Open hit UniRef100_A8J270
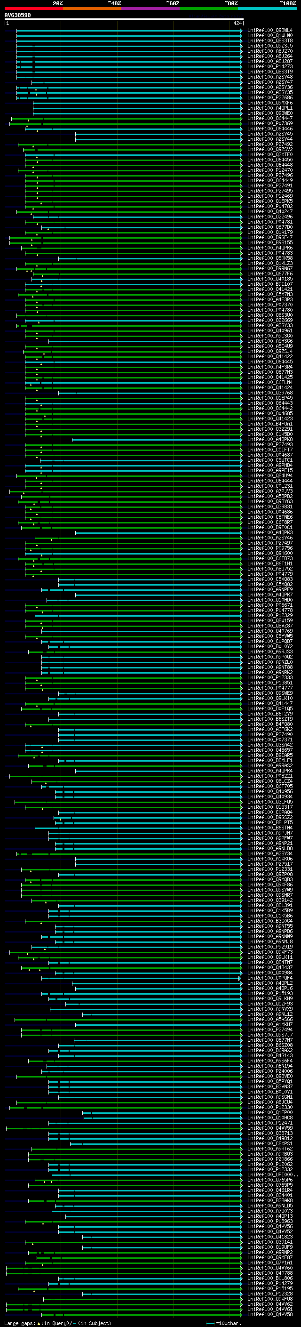Screen dimensions: 301x1327 coord(270,51)
